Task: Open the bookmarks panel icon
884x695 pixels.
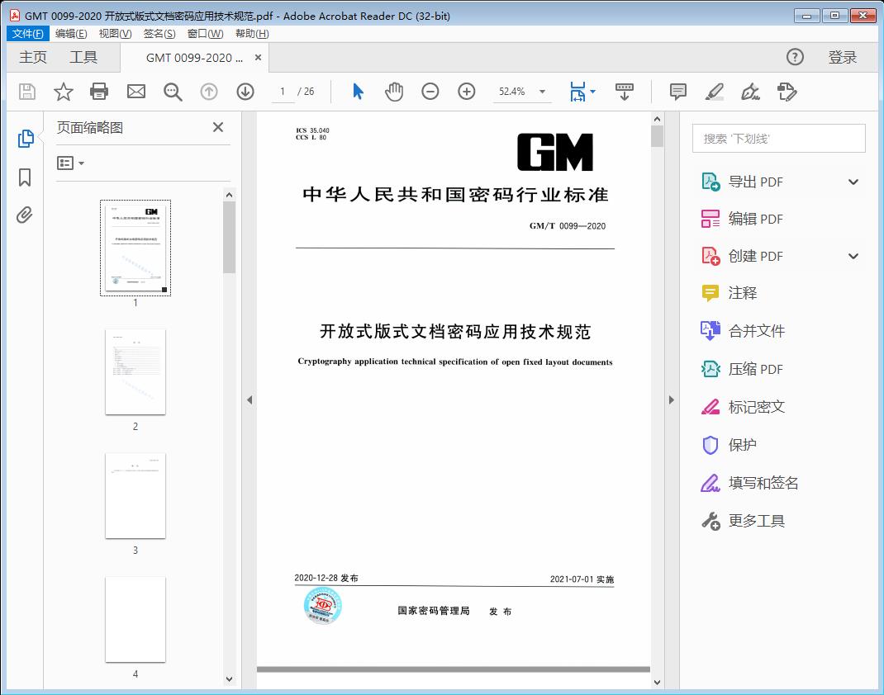Action: [25, 177]
